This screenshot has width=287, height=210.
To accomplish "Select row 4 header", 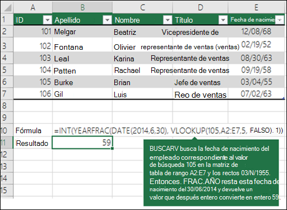I will (x=7, y=58).
